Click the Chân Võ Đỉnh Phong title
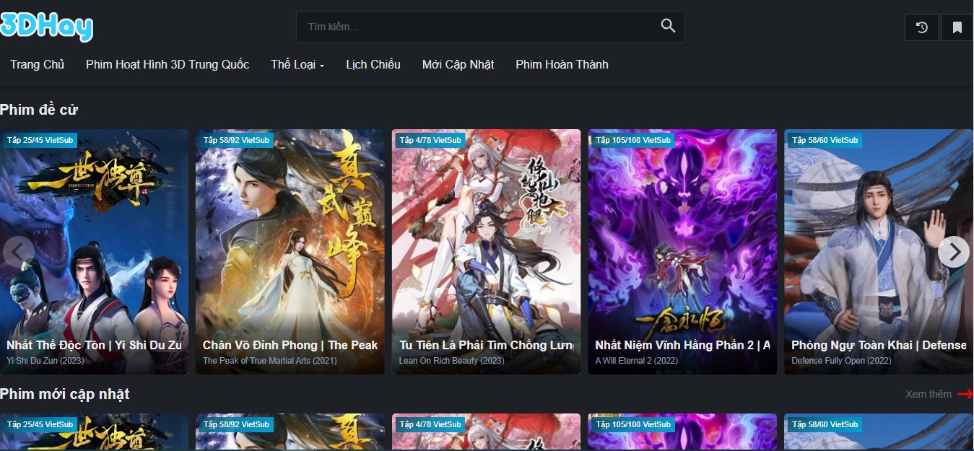This screenshot has height=451, width=974. [290, 345]
